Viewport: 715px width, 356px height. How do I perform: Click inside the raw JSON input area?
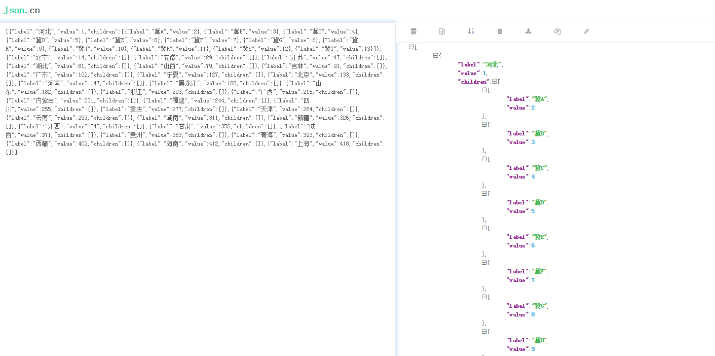click(x=198, y=228)
